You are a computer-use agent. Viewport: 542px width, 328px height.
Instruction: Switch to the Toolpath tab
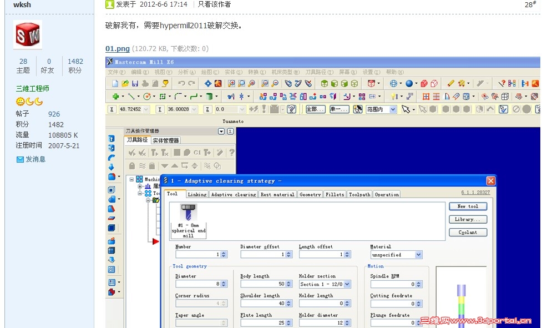coord(359,194)
